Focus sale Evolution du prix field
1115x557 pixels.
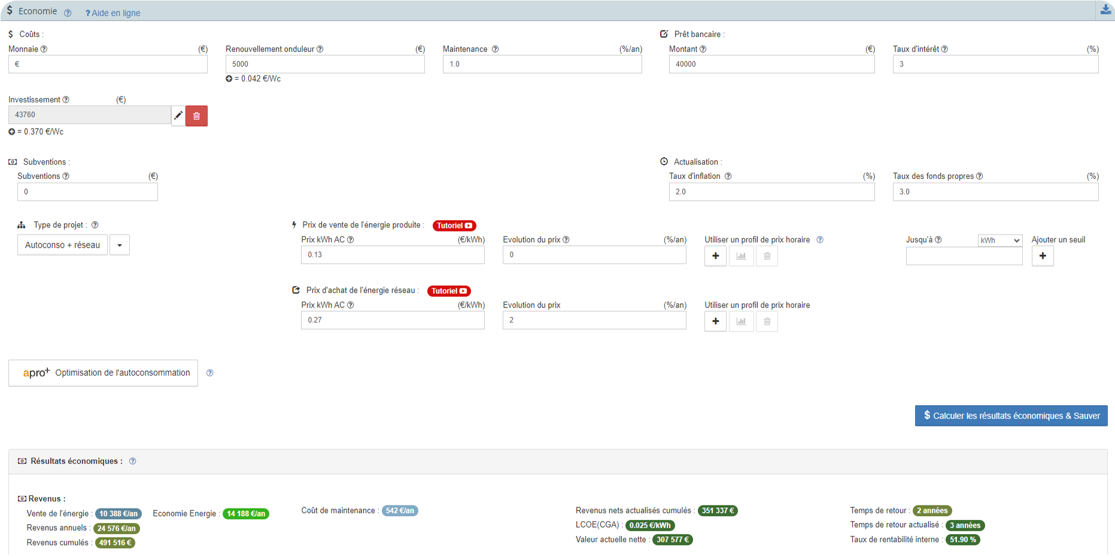(594, 255)
